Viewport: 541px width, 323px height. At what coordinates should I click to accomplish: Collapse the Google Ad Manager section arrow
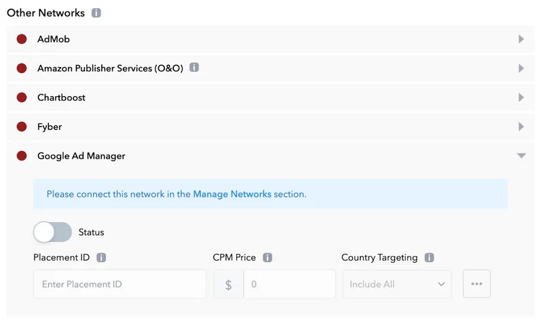(521, 156)
